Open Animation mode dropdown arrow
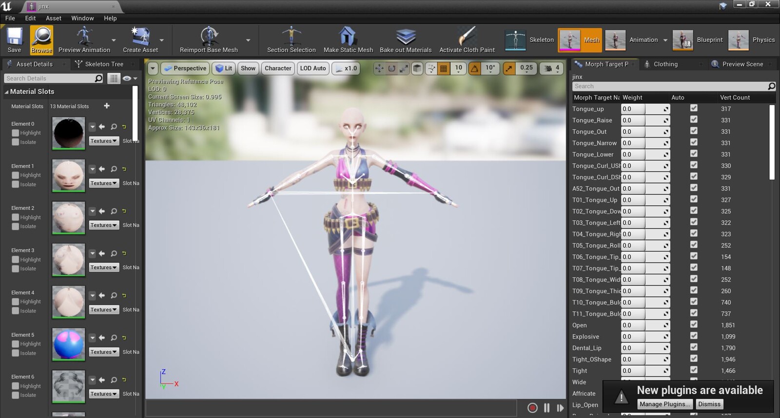 (x=665, y=40)
